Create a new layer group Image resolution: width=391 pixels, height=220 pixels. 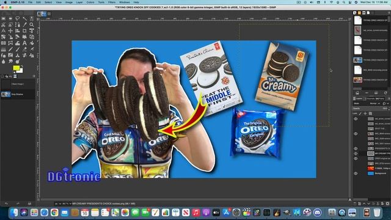pyautogui.click(x=360, y=204)
